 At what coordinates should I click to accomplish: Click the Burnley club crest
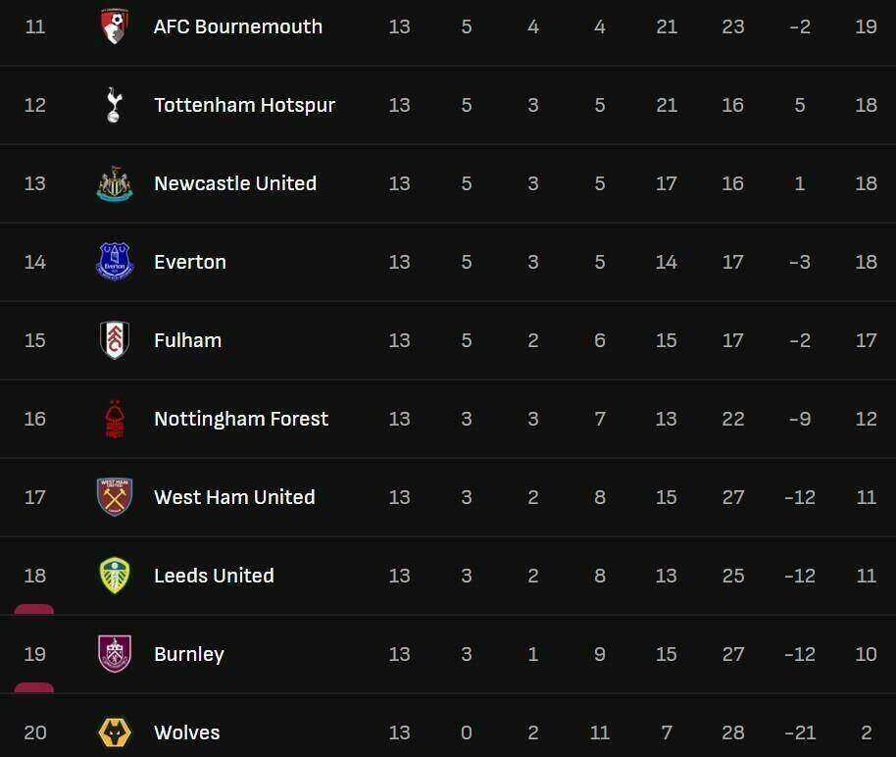point(115,654)
